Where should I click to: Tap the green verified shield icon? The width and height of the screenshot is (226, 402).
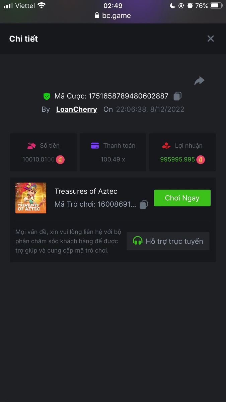tap(47, 96)
